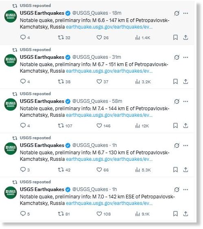
Task: Expand three-dot menu on M 7.0 post
Action: tap(185, 190)
